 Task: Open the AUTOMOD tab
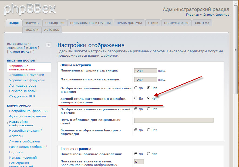(52, 30)
